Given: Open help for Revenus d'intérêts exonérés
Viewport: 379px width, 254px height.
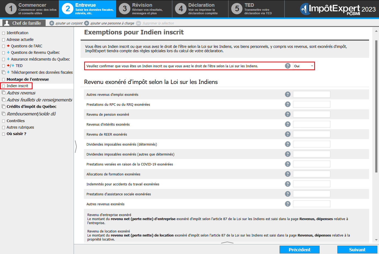Looking at the screenshot, I should point(288,124).
